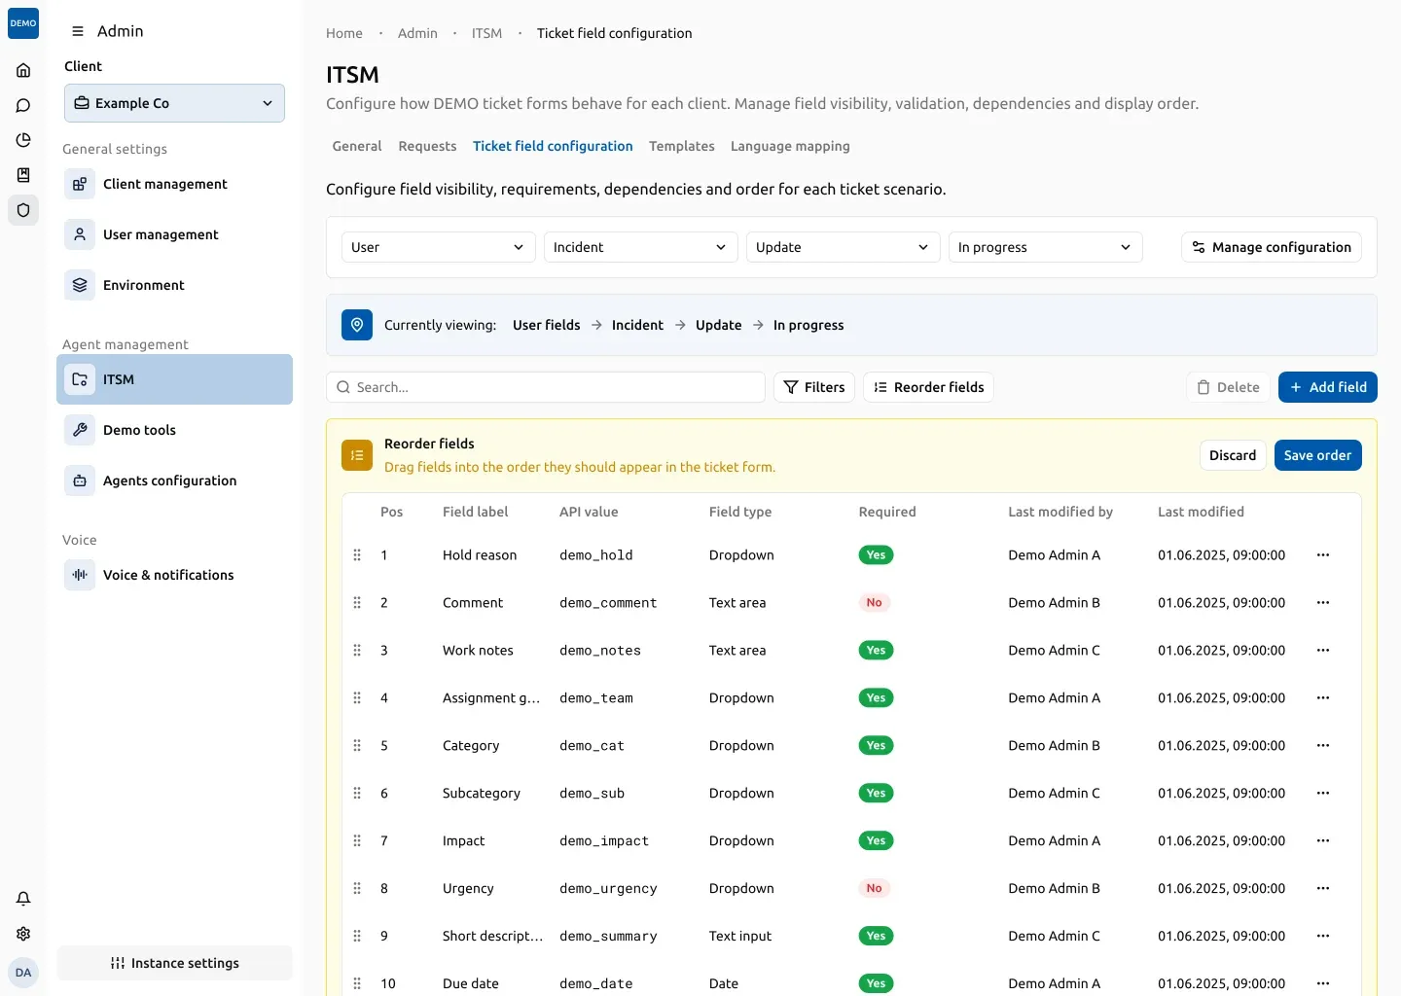Click drag handle for Comment row
This screenshot has height=996, width=1401.
(x=357, y=602)
